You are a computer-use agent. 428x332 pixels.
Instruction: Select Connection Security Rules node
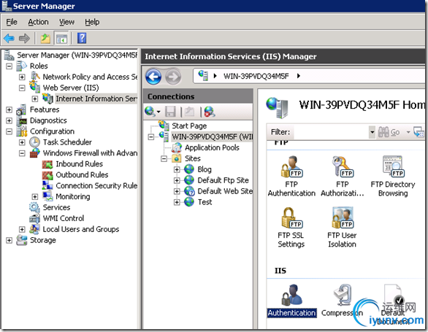pos(96,186)
